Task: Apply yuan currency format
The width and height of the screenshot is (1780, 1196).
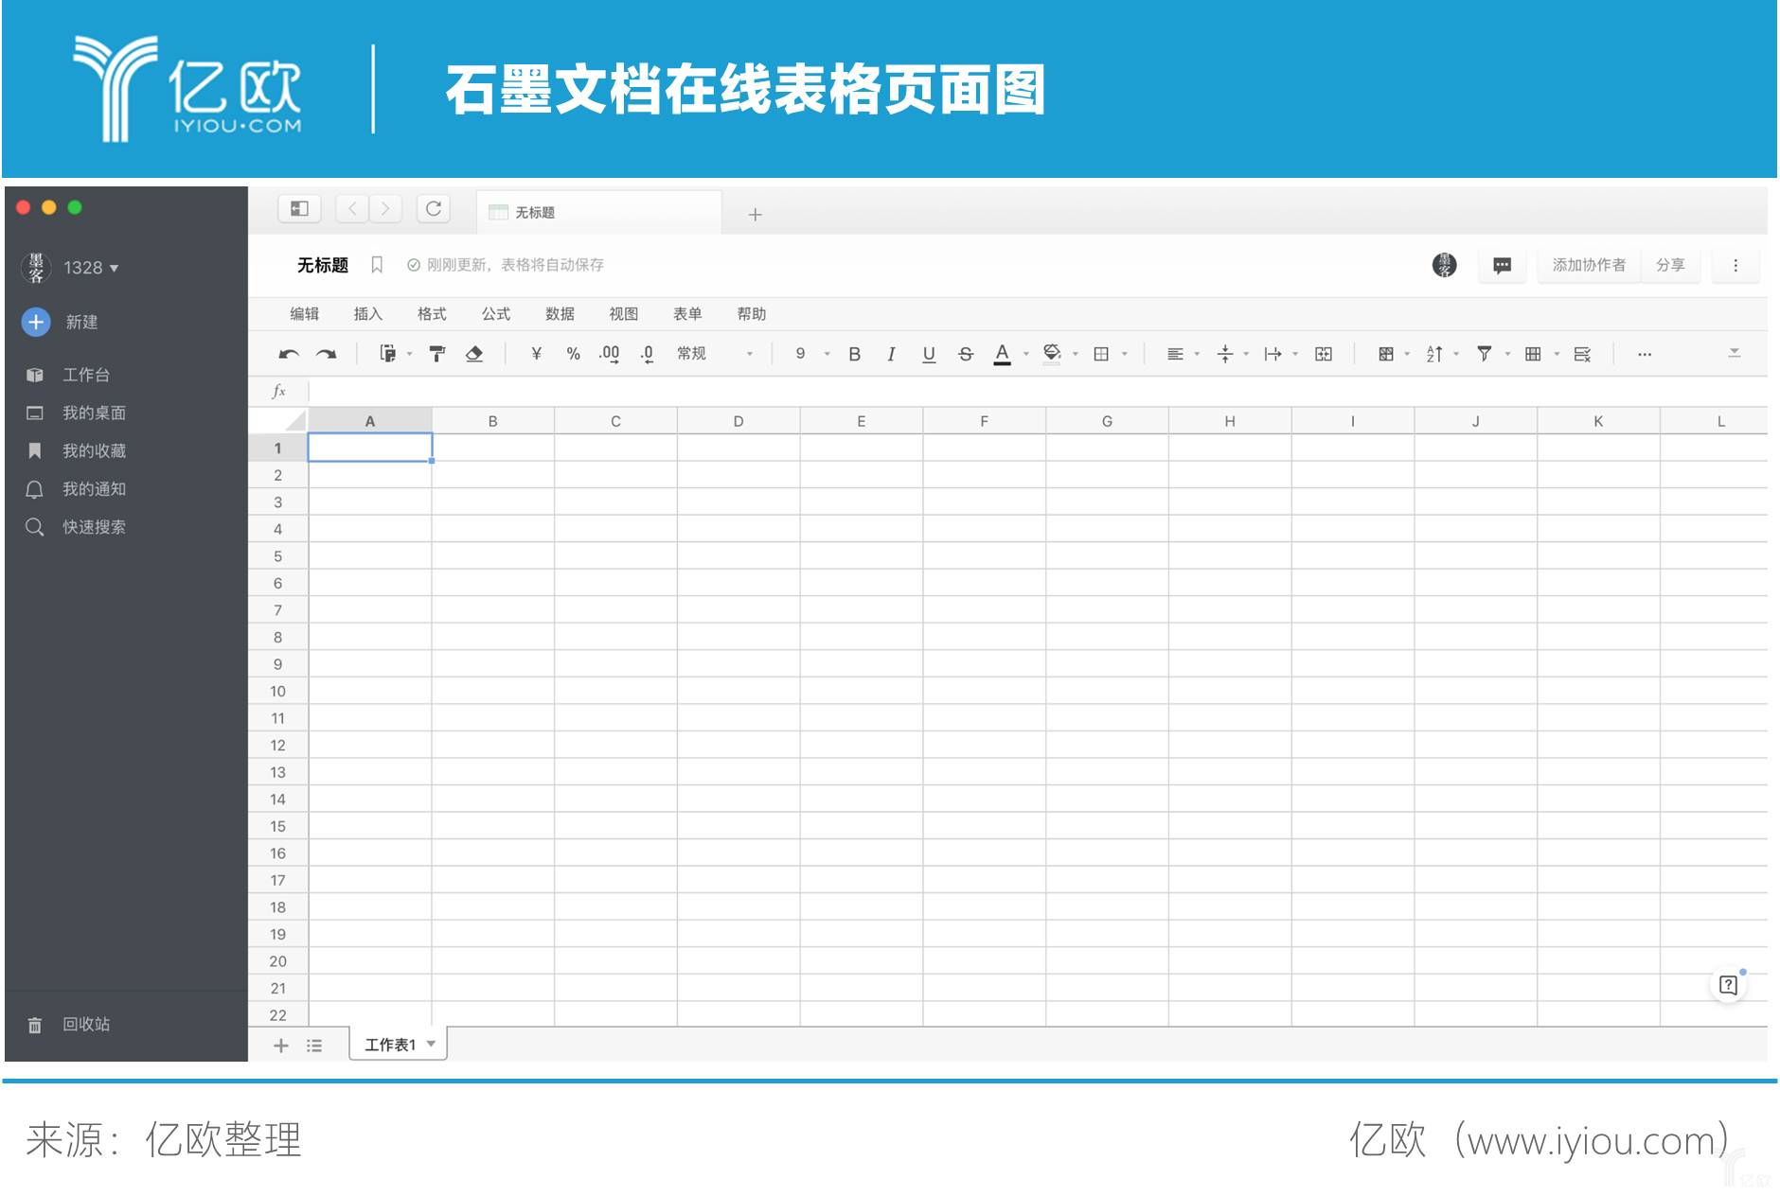Action: pyautogui.click(x=537, y=354)
